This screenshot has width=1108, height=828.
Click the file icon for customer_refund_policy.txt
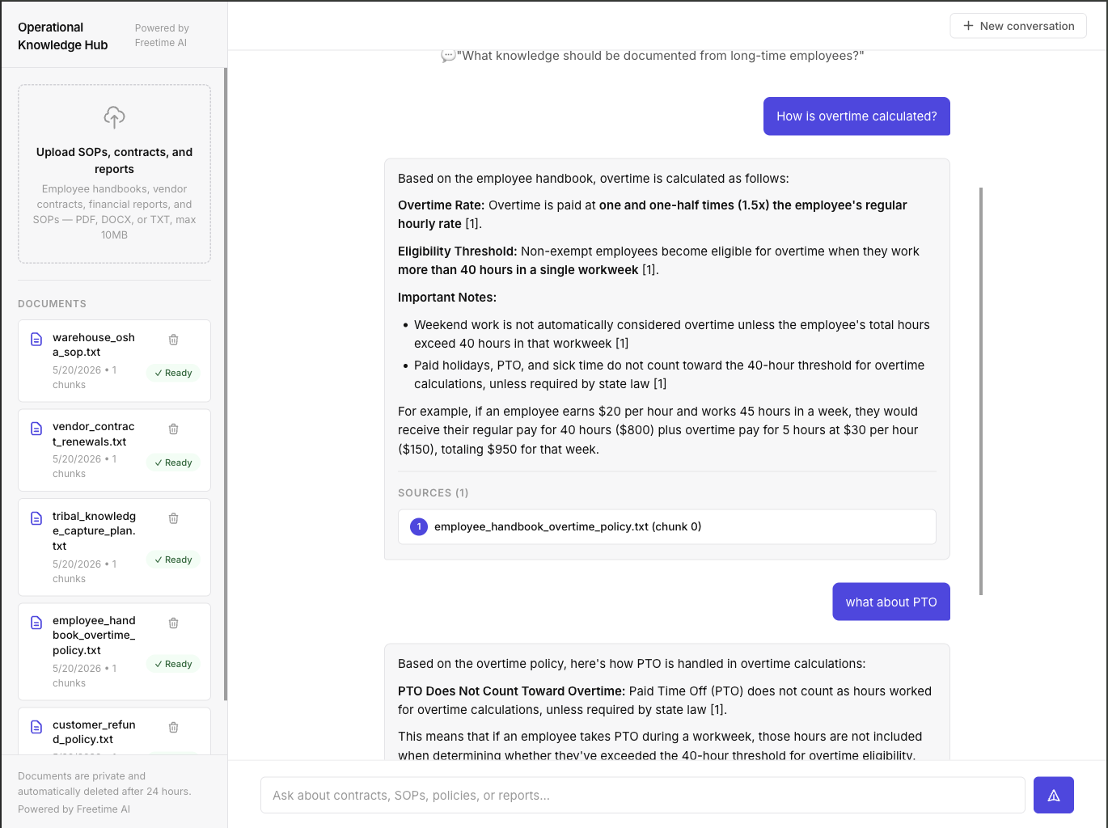36,727
